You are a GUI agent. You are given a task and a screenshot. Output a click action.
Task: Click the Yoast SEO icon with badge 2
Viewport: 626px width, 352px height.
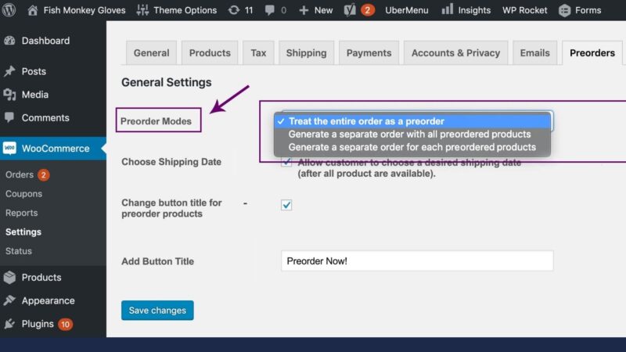350,10
